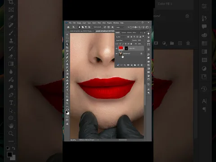Open the blend mode dropdown in Layers panel
This screenshot has width=216, height=162.
point(123,40)
